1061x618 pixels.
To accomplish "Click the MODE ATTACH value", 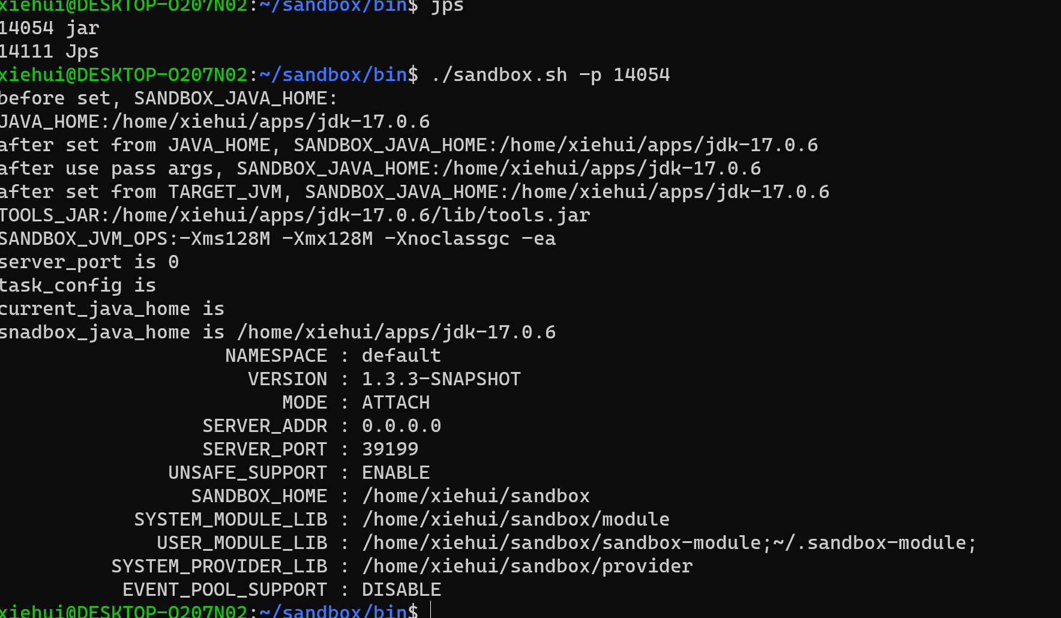I will click(x=395, y=402).
